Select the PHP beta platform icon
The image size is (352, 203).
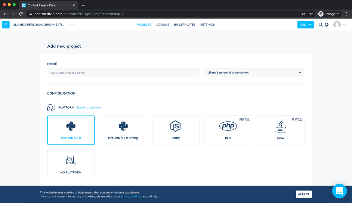[x=228, y=126]
